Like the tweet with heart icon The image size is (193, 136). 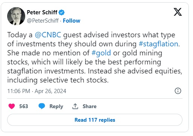[12, 106]
